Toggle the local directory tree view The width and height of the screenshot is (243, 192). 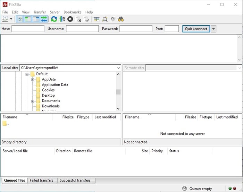(x=28, y=19)
